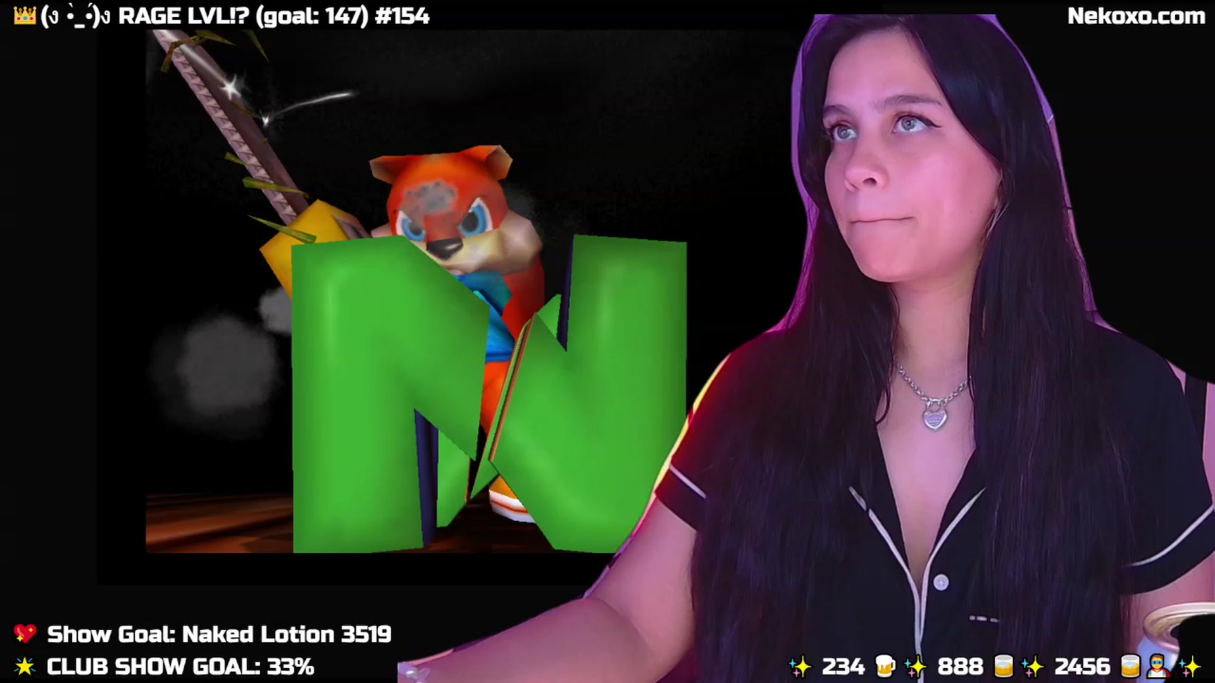Image resolution: width=1215 pixels, height=683 pixels.
Task: Click the star icon beside CLUB SHOW GOAL
Action: coord(25,666)
